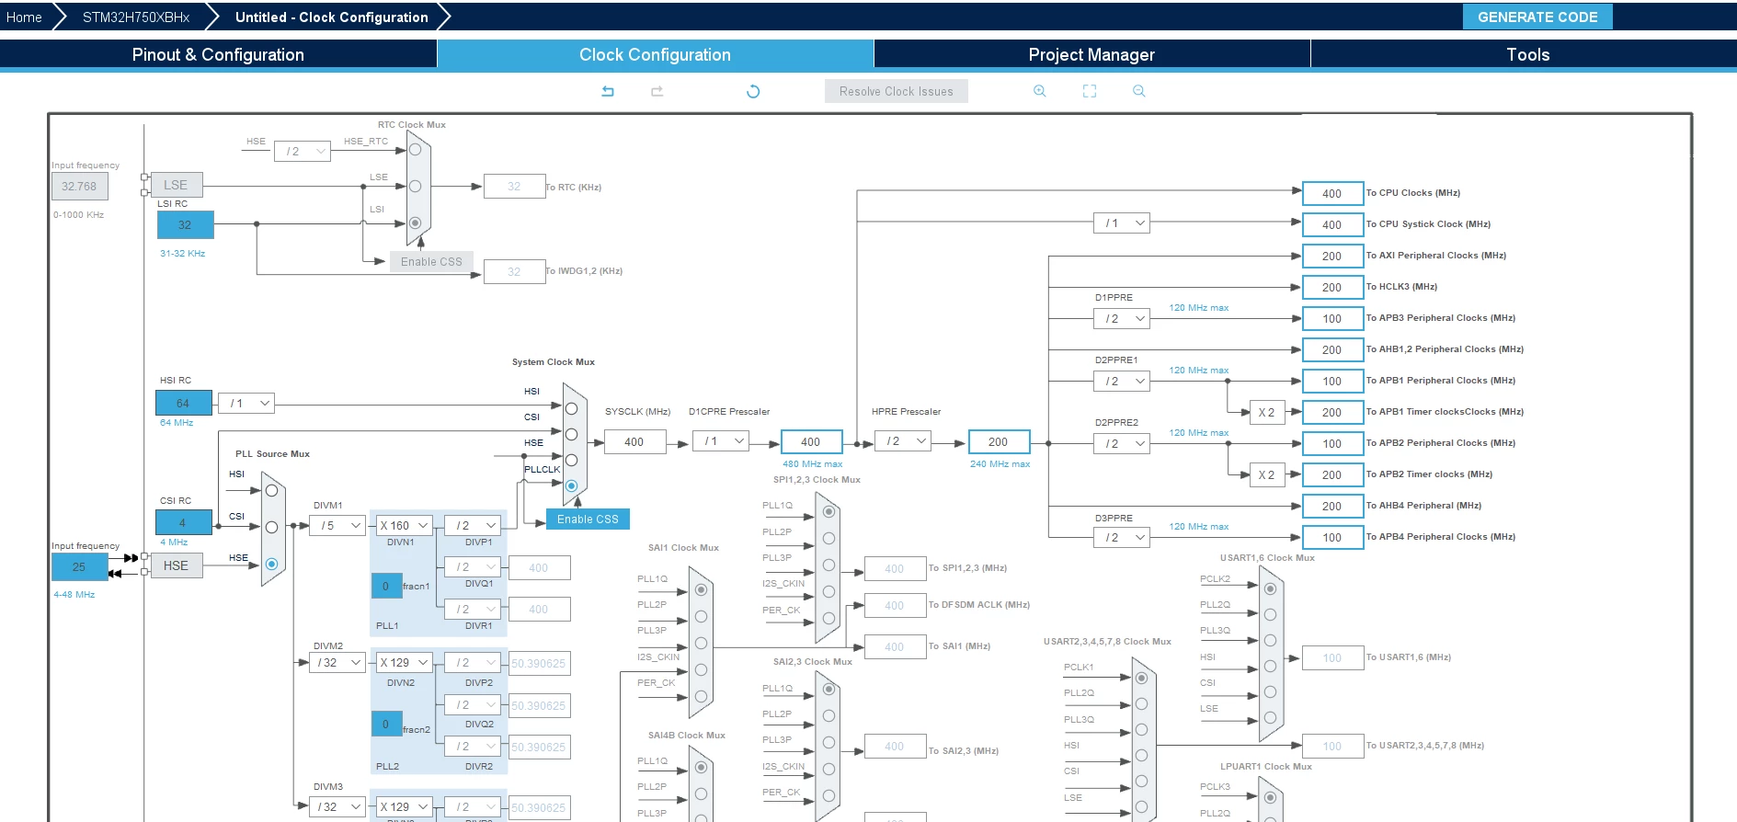The width and height of the screenshot is (1737, 822).
Task: Click the D1CPRE output field showing 400
Action: [811, 442]
